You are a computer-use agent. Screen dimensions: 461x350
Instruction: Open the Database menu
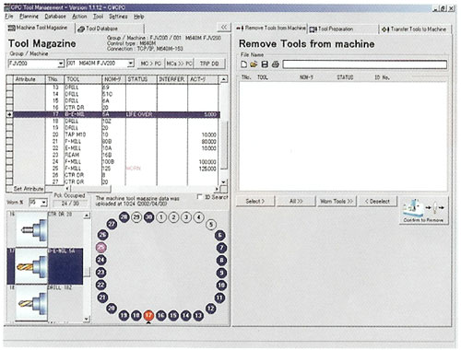point(55,17)
